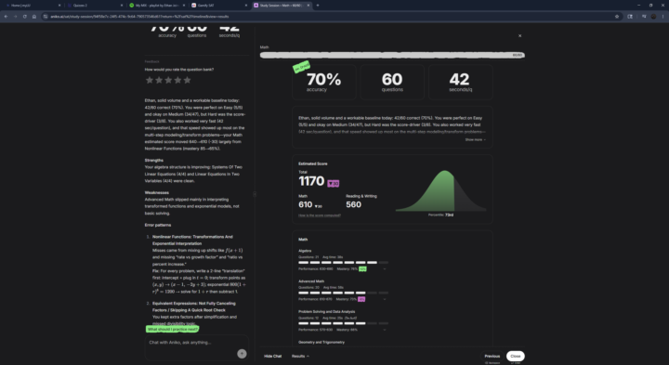This screenshot has height=365, width=669.
Task: Click the Math score value 610
Action: tap(305, 204)
